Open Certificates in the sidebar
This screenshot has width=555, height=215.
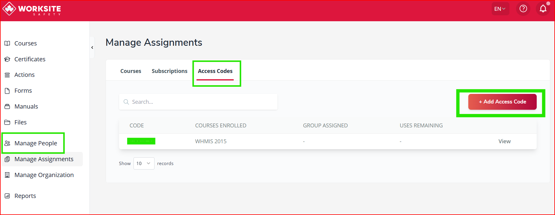[30, 59]
